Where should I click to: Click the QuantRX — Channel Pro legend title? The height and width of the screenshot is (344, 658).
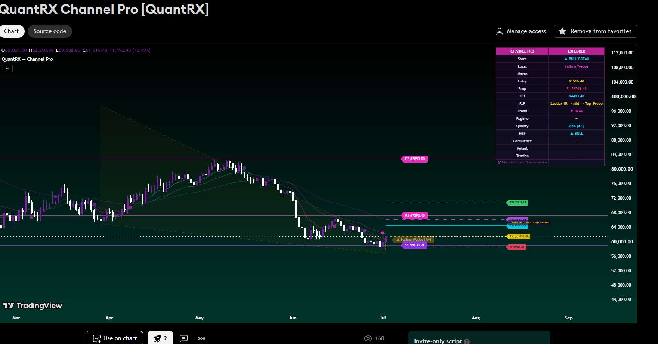click(27, 59)
